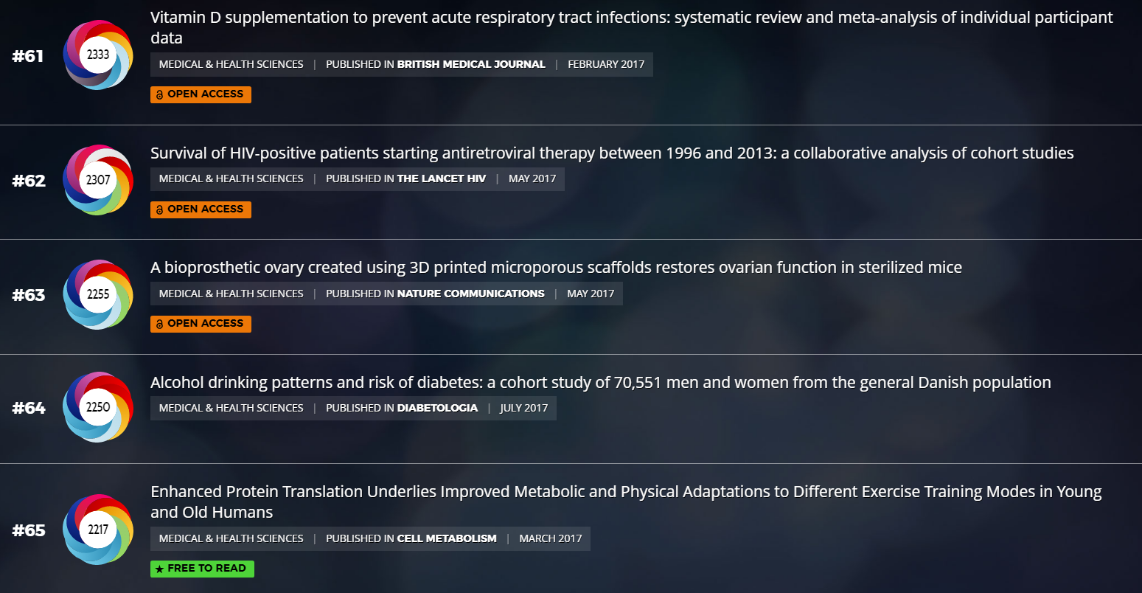The height and width of the screenshot is (593, 1142).
Task: Click the Altmetric donut badge showing 2250
Action: pyautogui.click(x=98, y=407)
